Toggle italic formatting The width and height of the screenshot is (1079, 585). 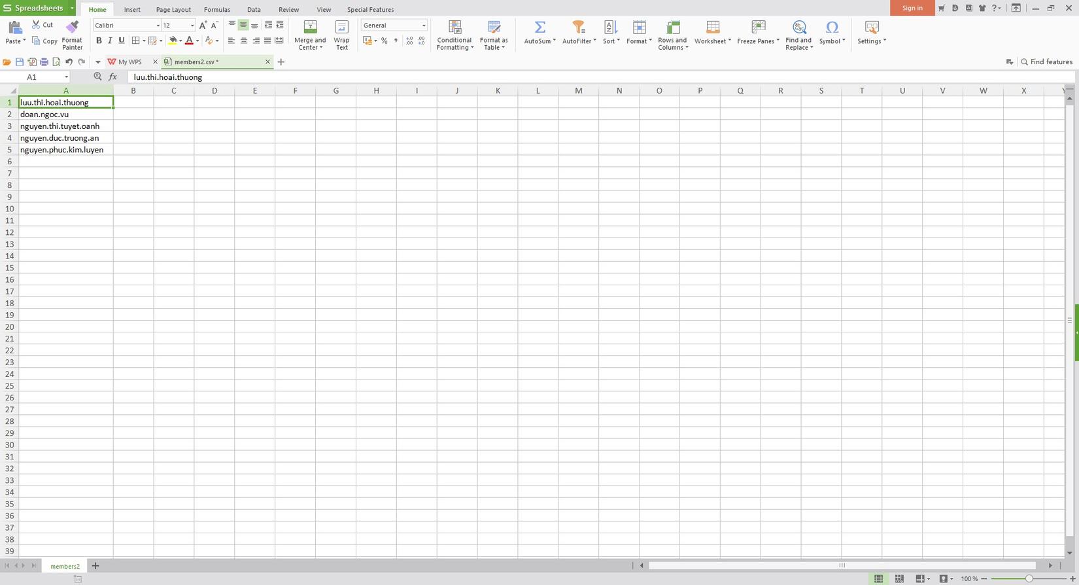click(x=110, y=41)
